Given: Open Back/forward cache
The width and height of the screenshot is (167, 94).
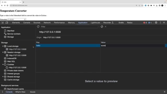Looking at the screenshot, I should click(15, 89).
